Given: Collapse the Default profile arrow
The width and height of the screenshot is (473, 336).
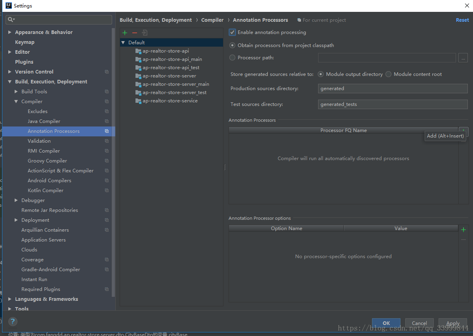Looking at the screenshot, I should click(x=123, y=42).
